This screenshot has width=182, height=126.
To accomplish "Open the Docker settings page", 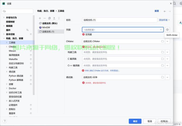I will (x=13, y=88).
